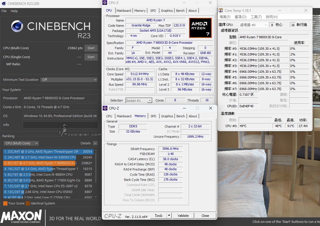
Task: Switch to CPU tab in lower CPU-Z
Action: coord(109,116)
